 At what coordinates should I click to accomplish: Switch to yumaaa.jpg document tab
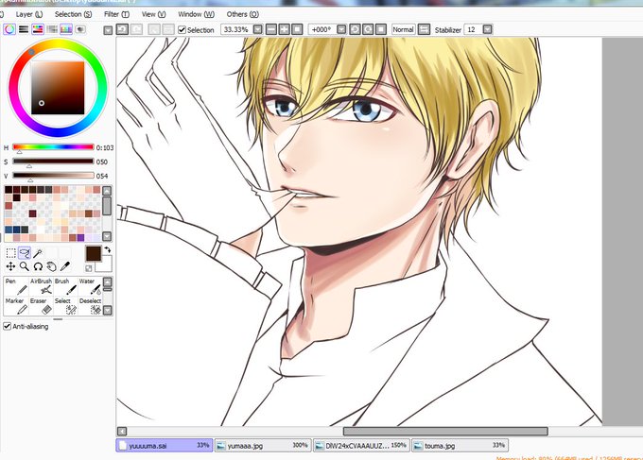click(263, 445)
